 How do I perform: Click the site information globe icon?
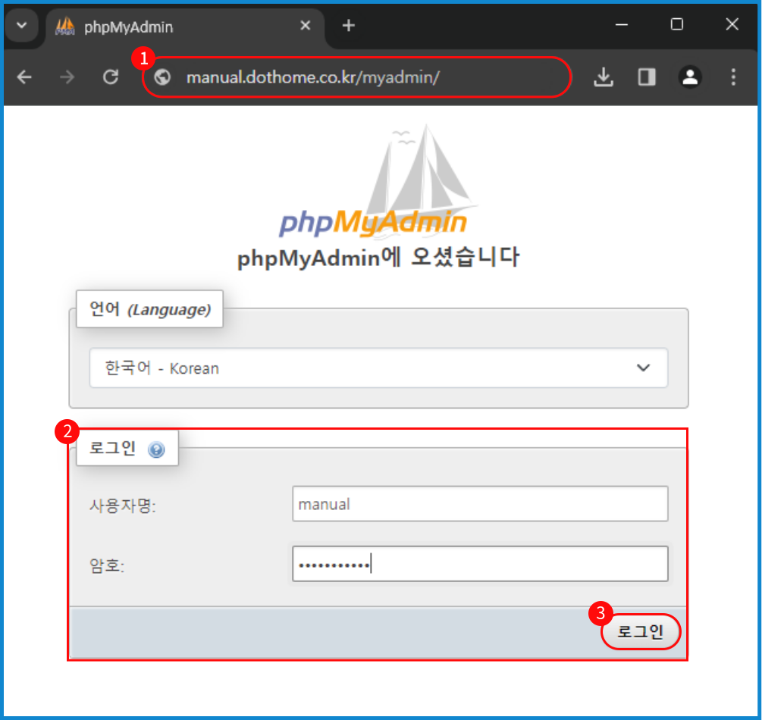pos(161,77)
